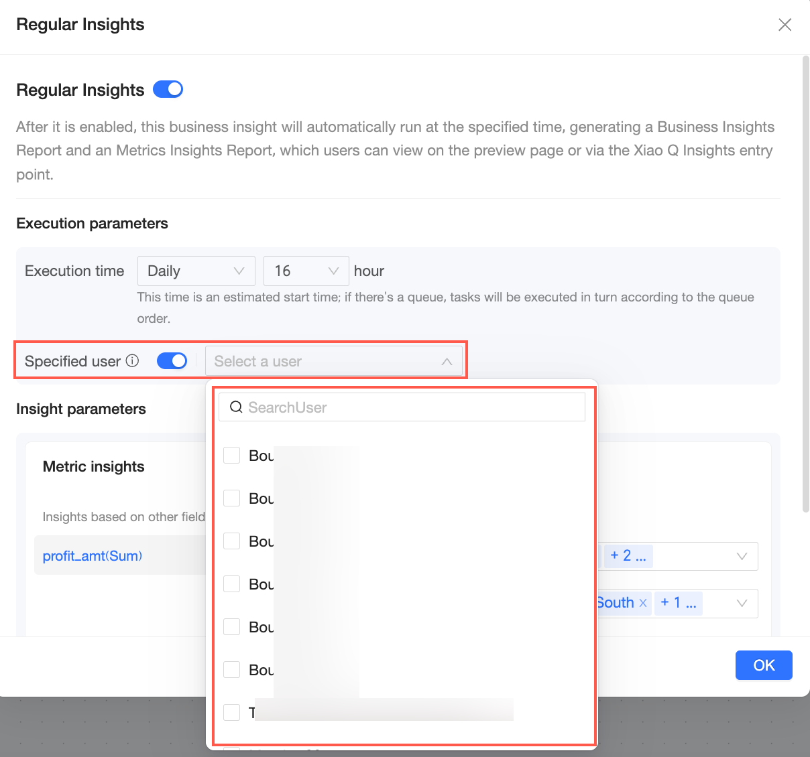The image size is (810, 757).
Task: Click the OK button
Action: pos(764,665)
